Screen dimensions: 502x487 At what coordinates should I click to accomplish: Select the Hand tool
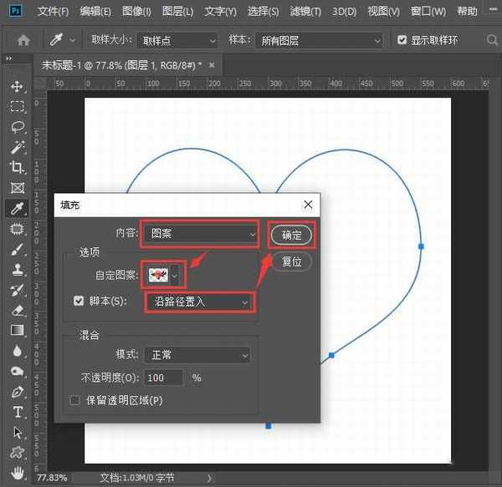click(17, 473)
